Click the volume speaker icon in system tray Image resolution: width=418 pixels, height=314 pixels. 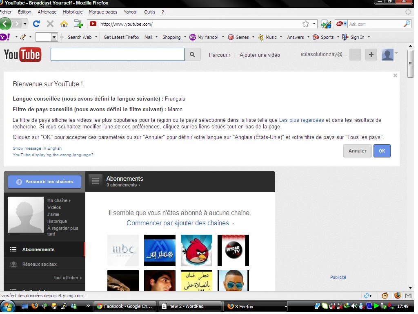tap(354, 307)
